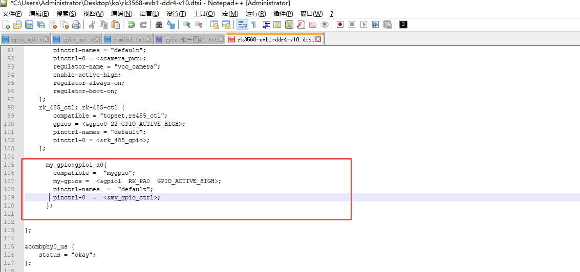Print the document using the printer icon

[76, 25]
